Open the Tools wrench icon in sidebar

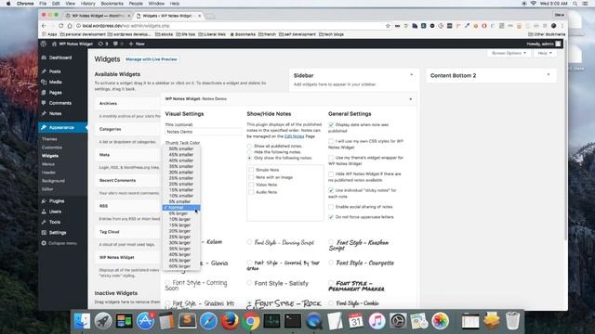pyautogui.click(x=44, y=223)
